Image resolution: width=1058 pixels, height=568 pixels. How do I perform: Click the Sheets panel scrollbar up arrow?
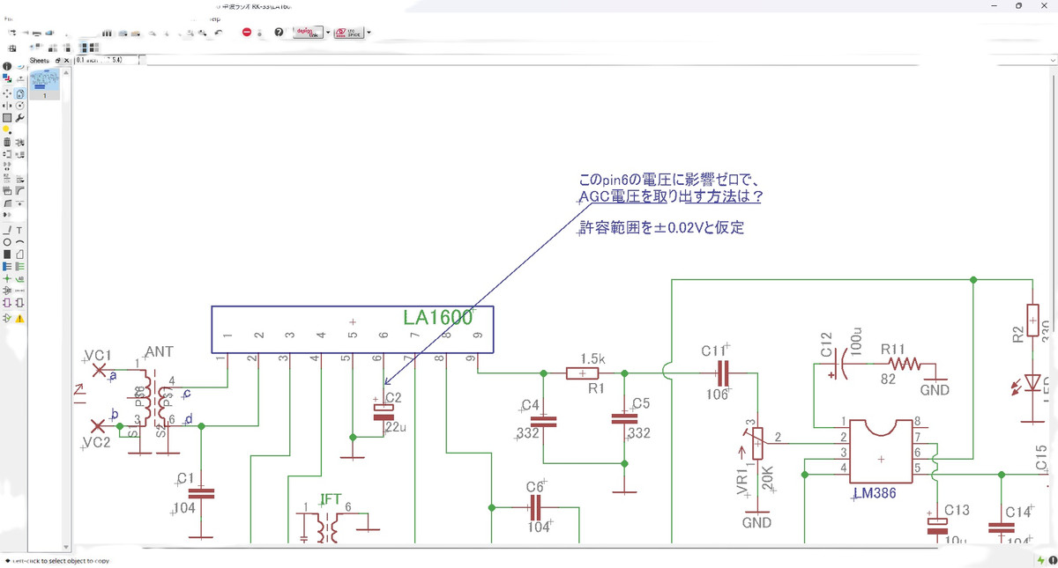(x=66, y=72)
